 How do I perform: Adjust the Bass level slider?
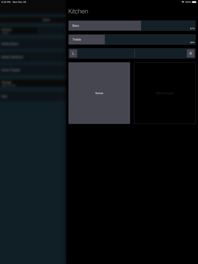[x=132, y=25]
